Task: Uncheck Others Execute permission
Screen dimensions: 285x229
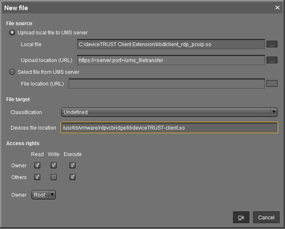Action: [x=73, y=177]
